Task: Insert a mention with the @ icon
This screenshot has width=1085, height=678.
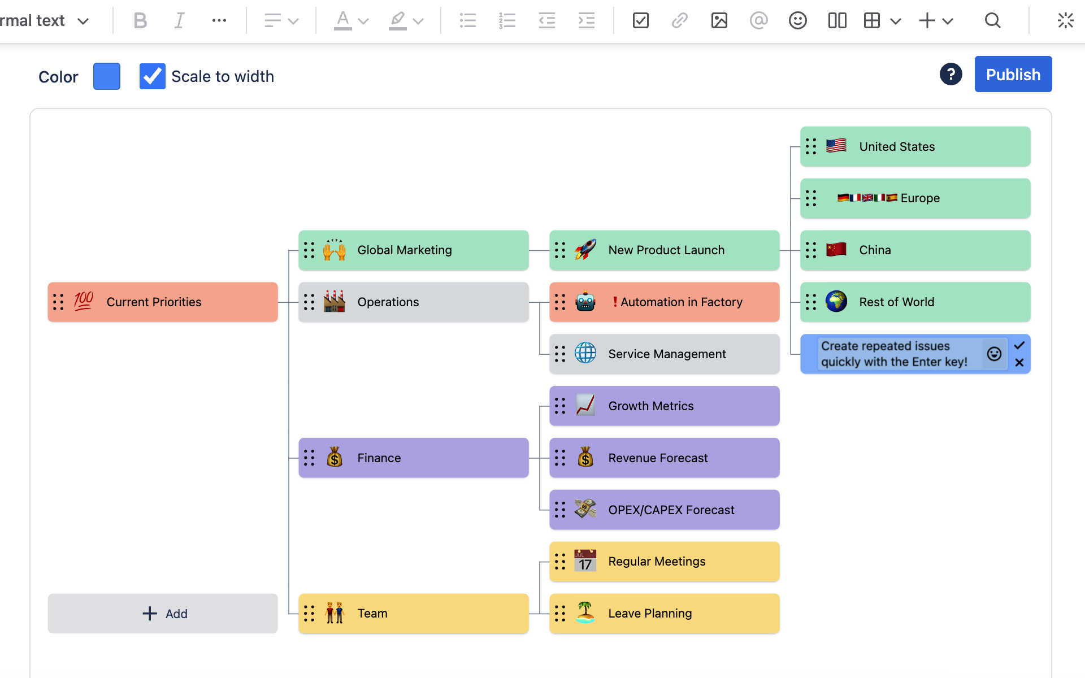Action: [759, 20]
